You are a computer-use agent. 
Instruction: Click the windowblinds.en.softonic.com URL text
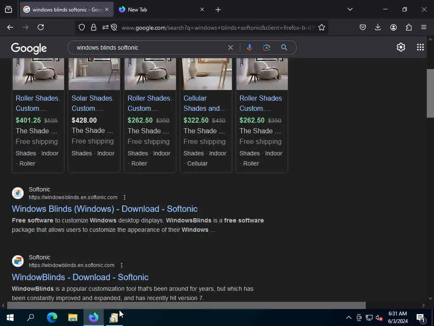point(71,265)
